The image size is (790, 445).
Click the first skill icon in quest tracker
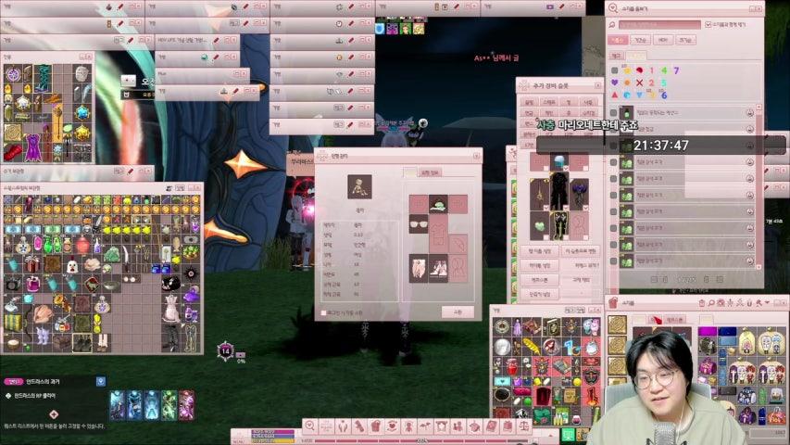tap(118, 404)
